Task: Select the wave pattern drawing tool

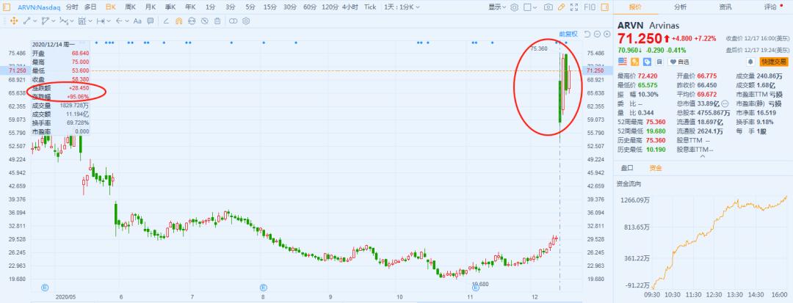Action: tap(63, 21)
